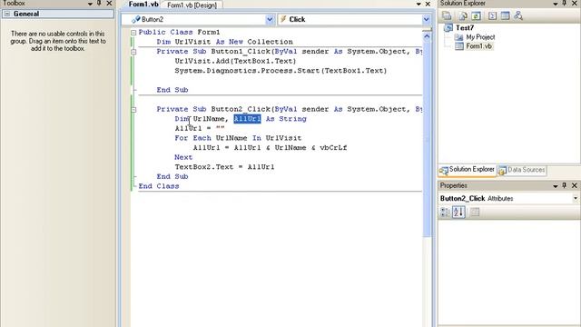
Task: Open Button2_Click object dropdown in Properties
Action: 576,198
